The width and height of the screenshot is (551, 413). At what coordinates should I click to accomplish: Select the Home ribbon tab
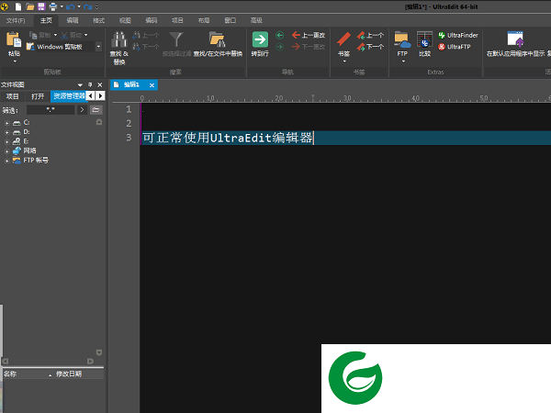coord(46,21)
